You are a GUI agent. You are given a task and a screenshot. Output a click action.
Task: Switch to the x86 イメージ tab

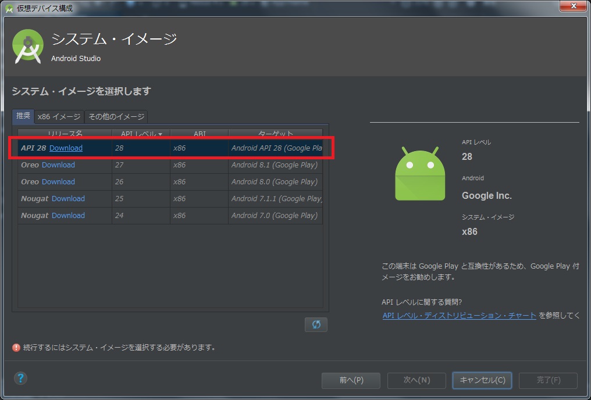coord(59,117)
